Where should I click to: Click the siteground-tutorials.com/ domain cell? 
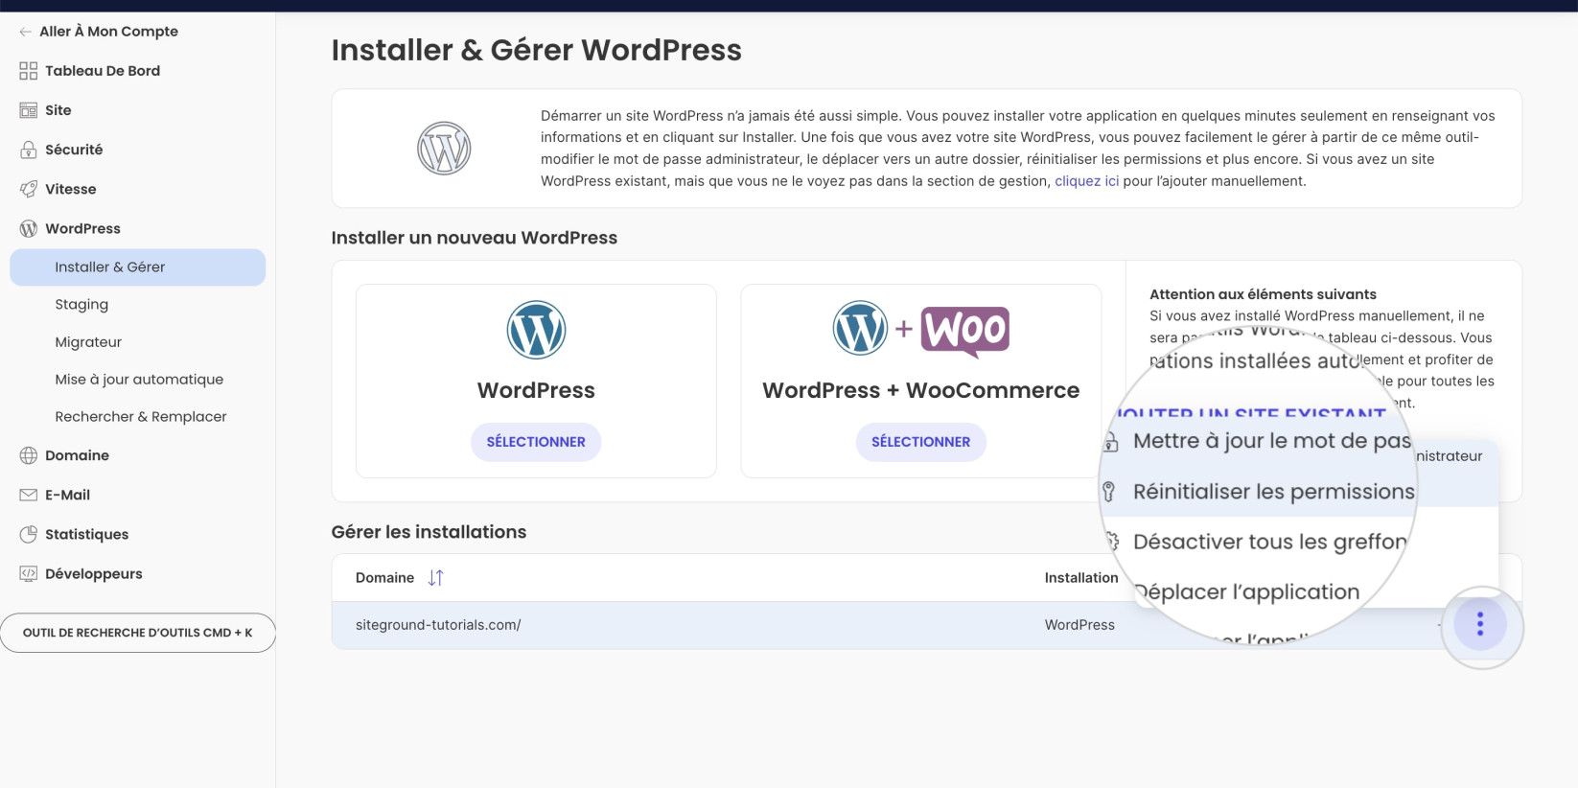(438, 625)
